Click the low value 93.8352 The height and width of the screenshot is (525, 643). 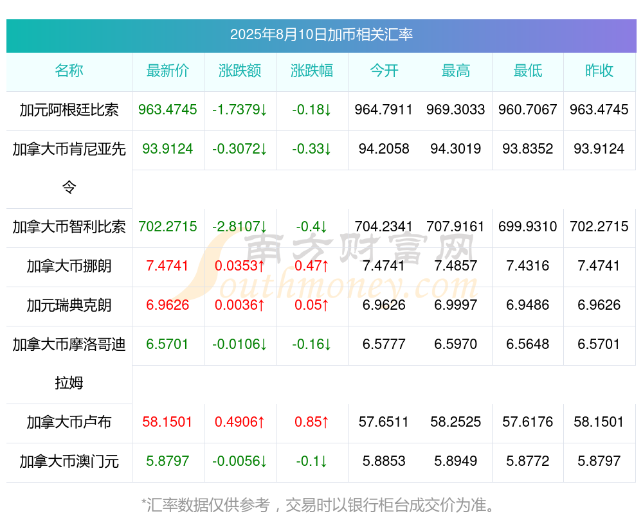coord(528,149)
